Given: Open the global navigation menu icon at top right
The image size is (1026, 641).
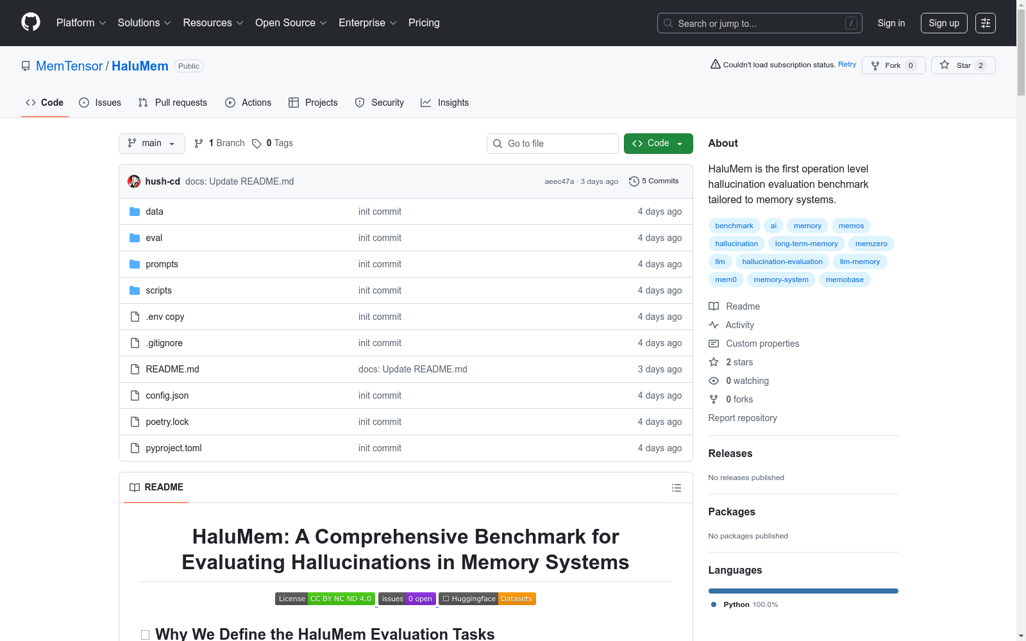Looking at the screenshot, I should (x=986, y=23).
